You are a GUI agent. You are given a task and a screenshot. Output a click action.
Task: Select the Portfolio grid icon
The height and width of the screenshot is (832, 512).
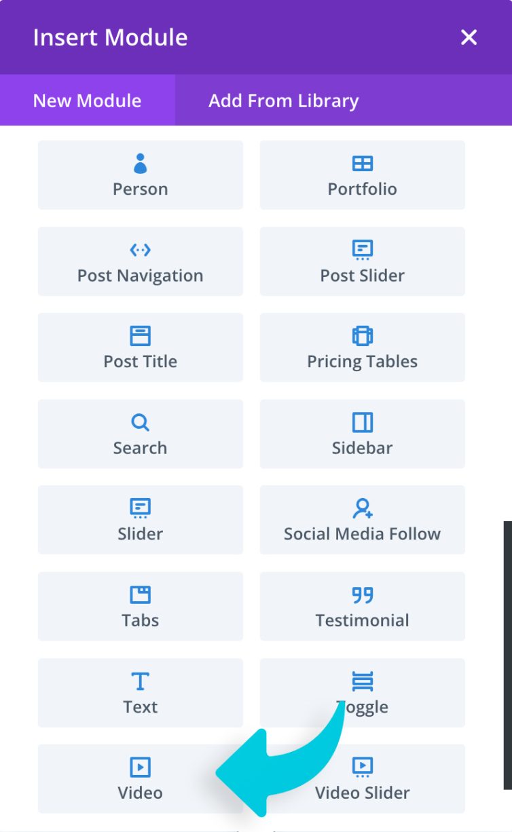coord(363,164)
